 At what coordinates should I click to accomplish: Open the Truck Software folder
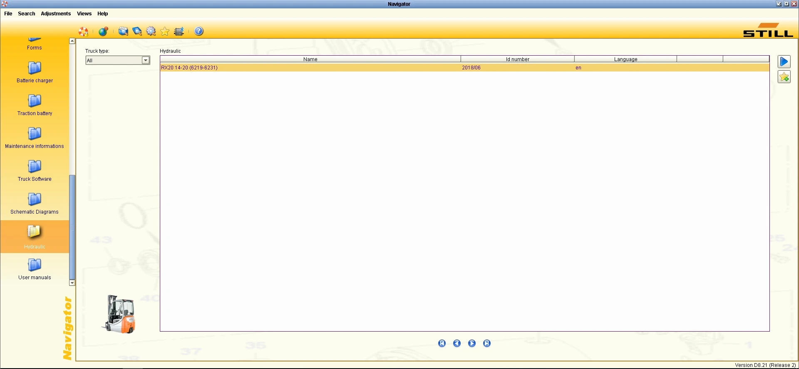click(35, 171)
